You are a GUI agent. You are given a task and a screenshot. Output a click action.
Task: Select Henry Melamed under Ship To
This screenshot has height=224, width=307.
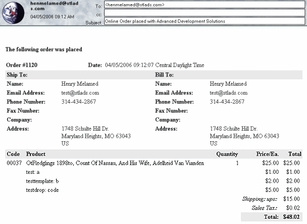click(80, 84)
